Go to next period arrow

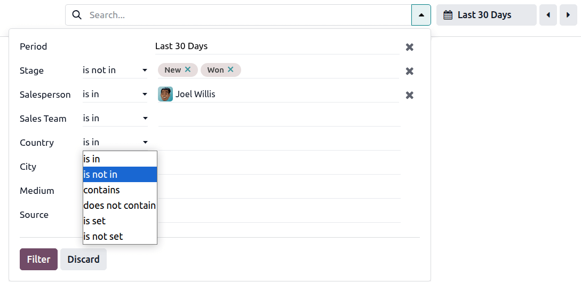click(568, 15)
